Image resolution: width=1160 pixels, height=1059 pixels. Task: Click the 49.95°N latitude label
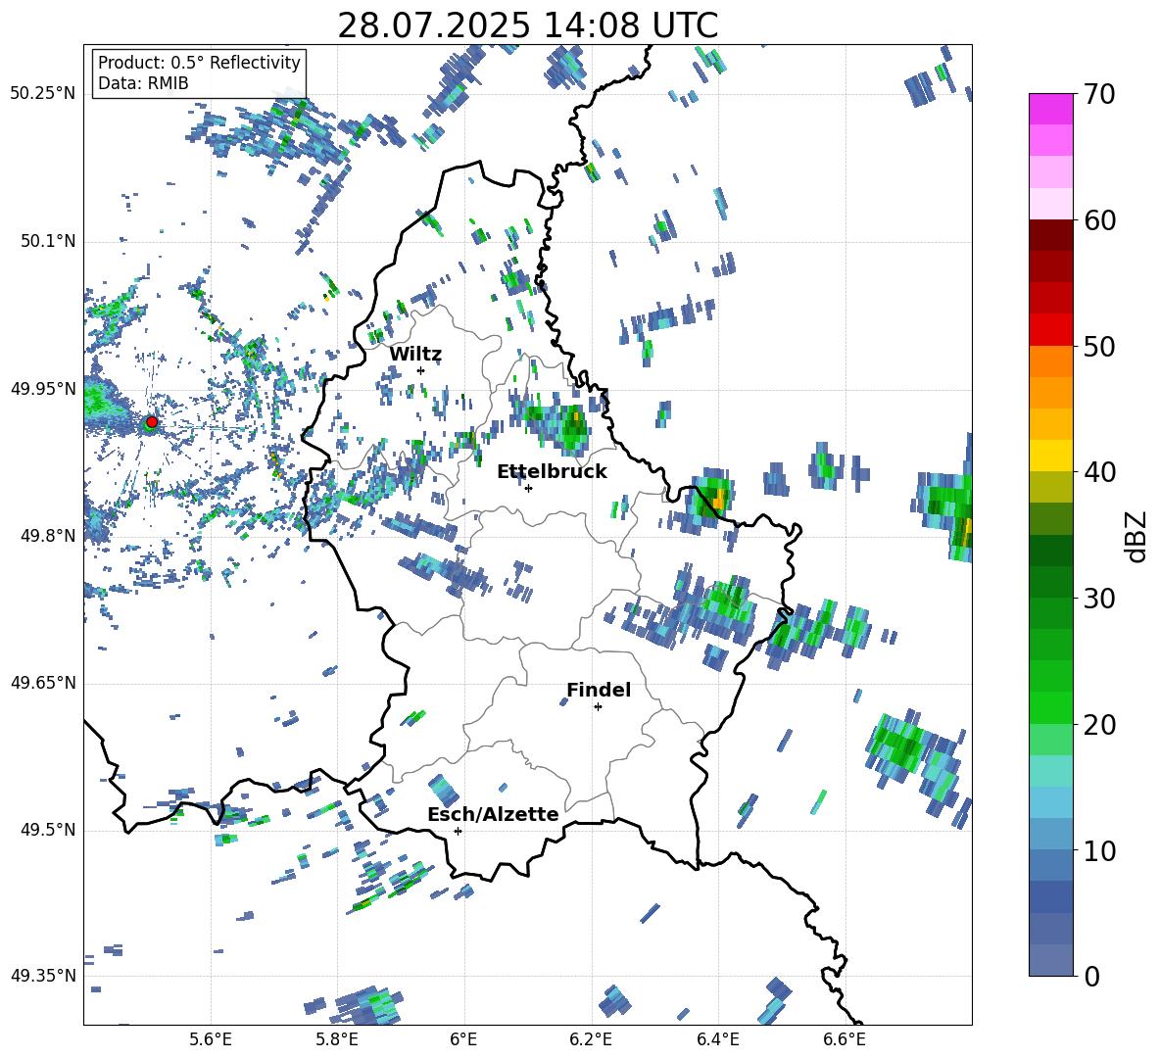[43, 388]
